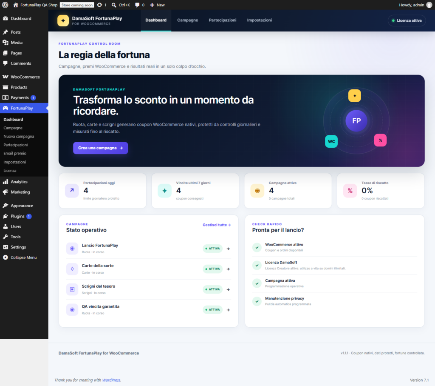Click the updates refresh icon in admin bar
The height and width of the screenshot is (386, 435).
(99, 5)
